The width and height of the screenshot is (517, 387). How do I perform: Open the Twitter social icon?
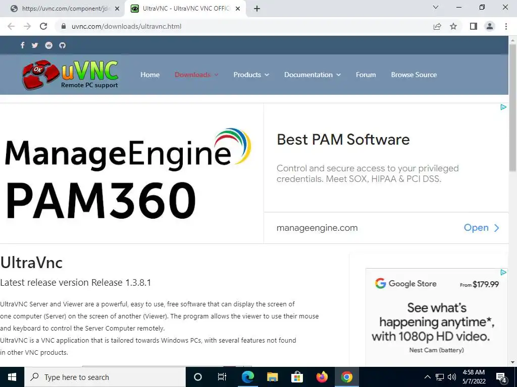click(x=35, y=45)
